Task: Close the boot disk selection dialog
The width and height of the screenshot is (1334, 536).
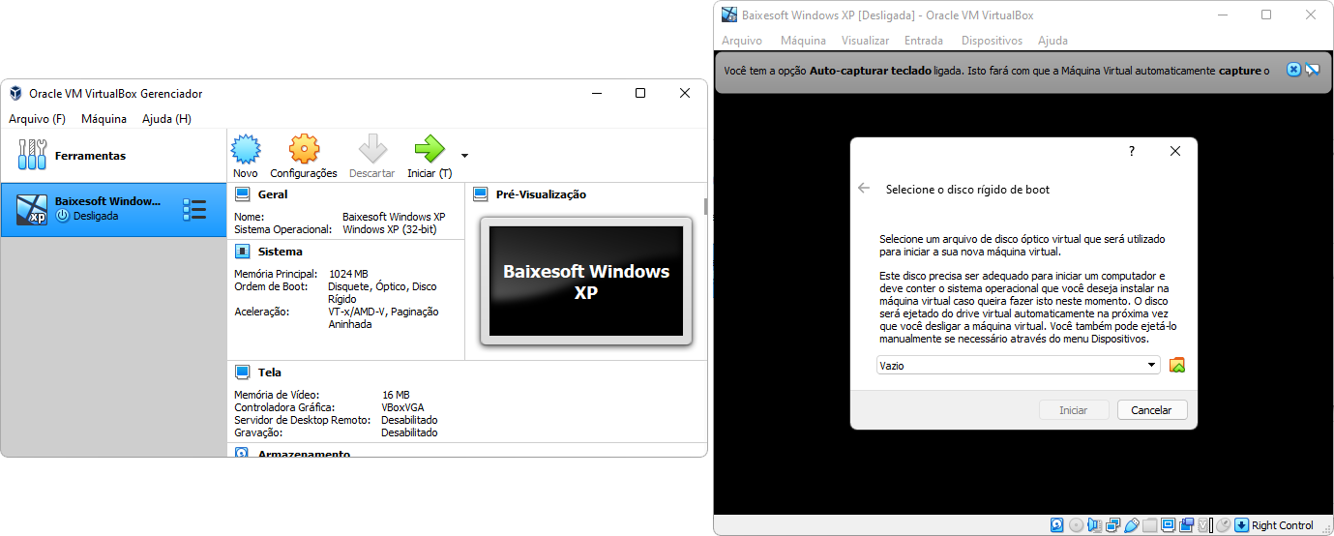Action: 1175,152
